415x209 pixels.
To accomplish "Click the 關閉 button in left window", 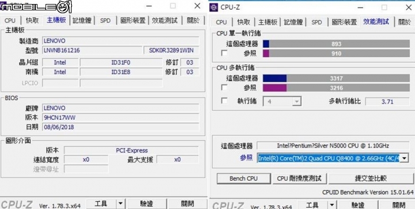I will (187, 203).
